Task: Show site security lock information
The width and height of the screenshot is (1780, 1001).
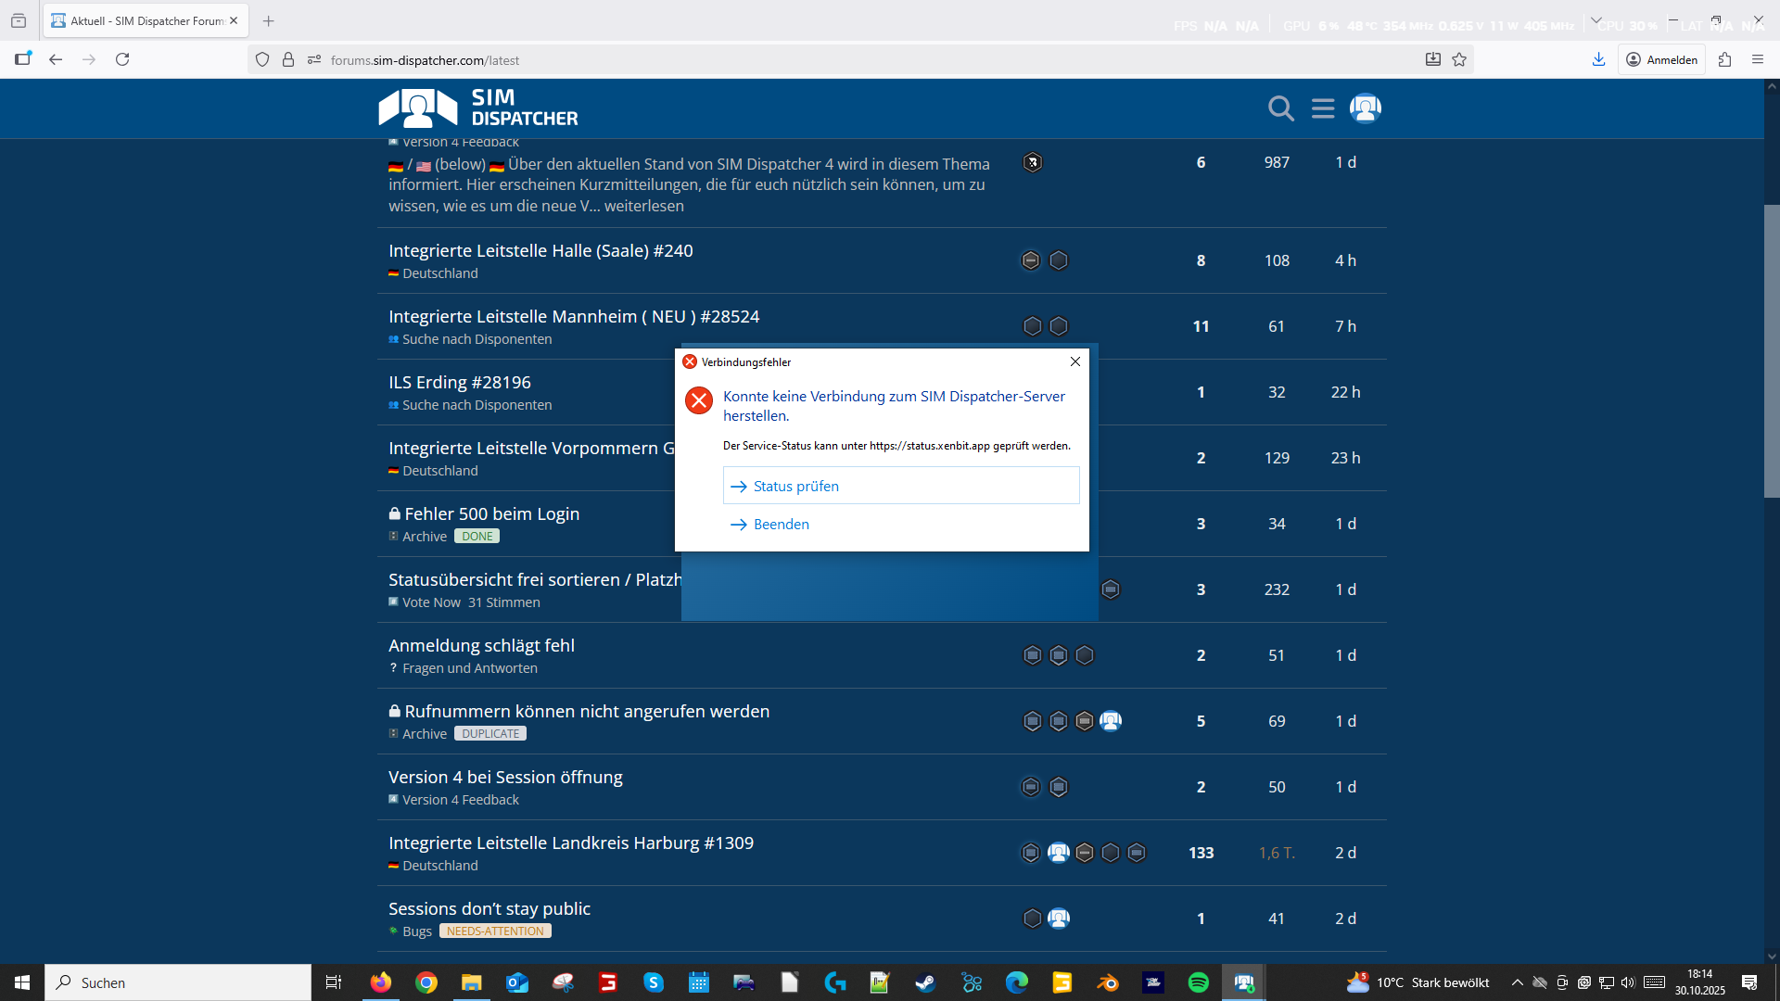Action: tap(288, 59)
